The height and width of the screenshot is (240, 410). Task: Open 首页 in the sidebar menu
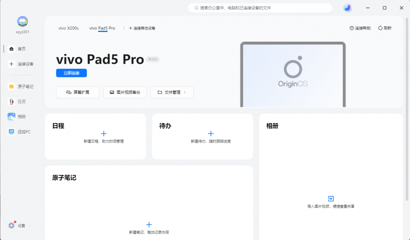coord(22,49)
